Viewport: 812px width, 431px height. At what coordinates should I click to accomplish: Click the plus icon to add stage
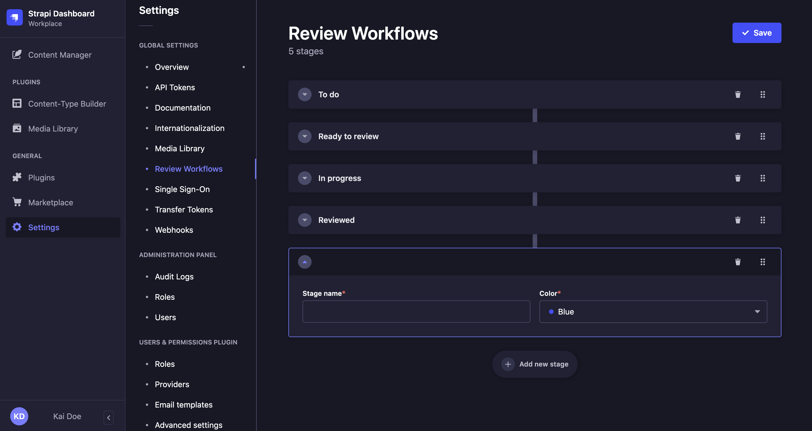[508, 364]
